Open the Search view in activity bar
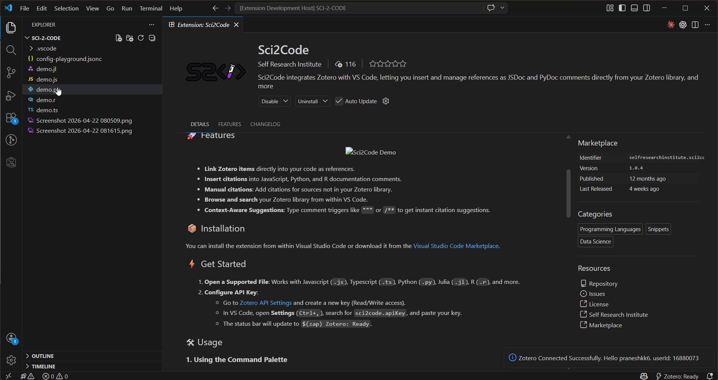Viewport: 718px width, 380px height. click(x=11, y=50)
